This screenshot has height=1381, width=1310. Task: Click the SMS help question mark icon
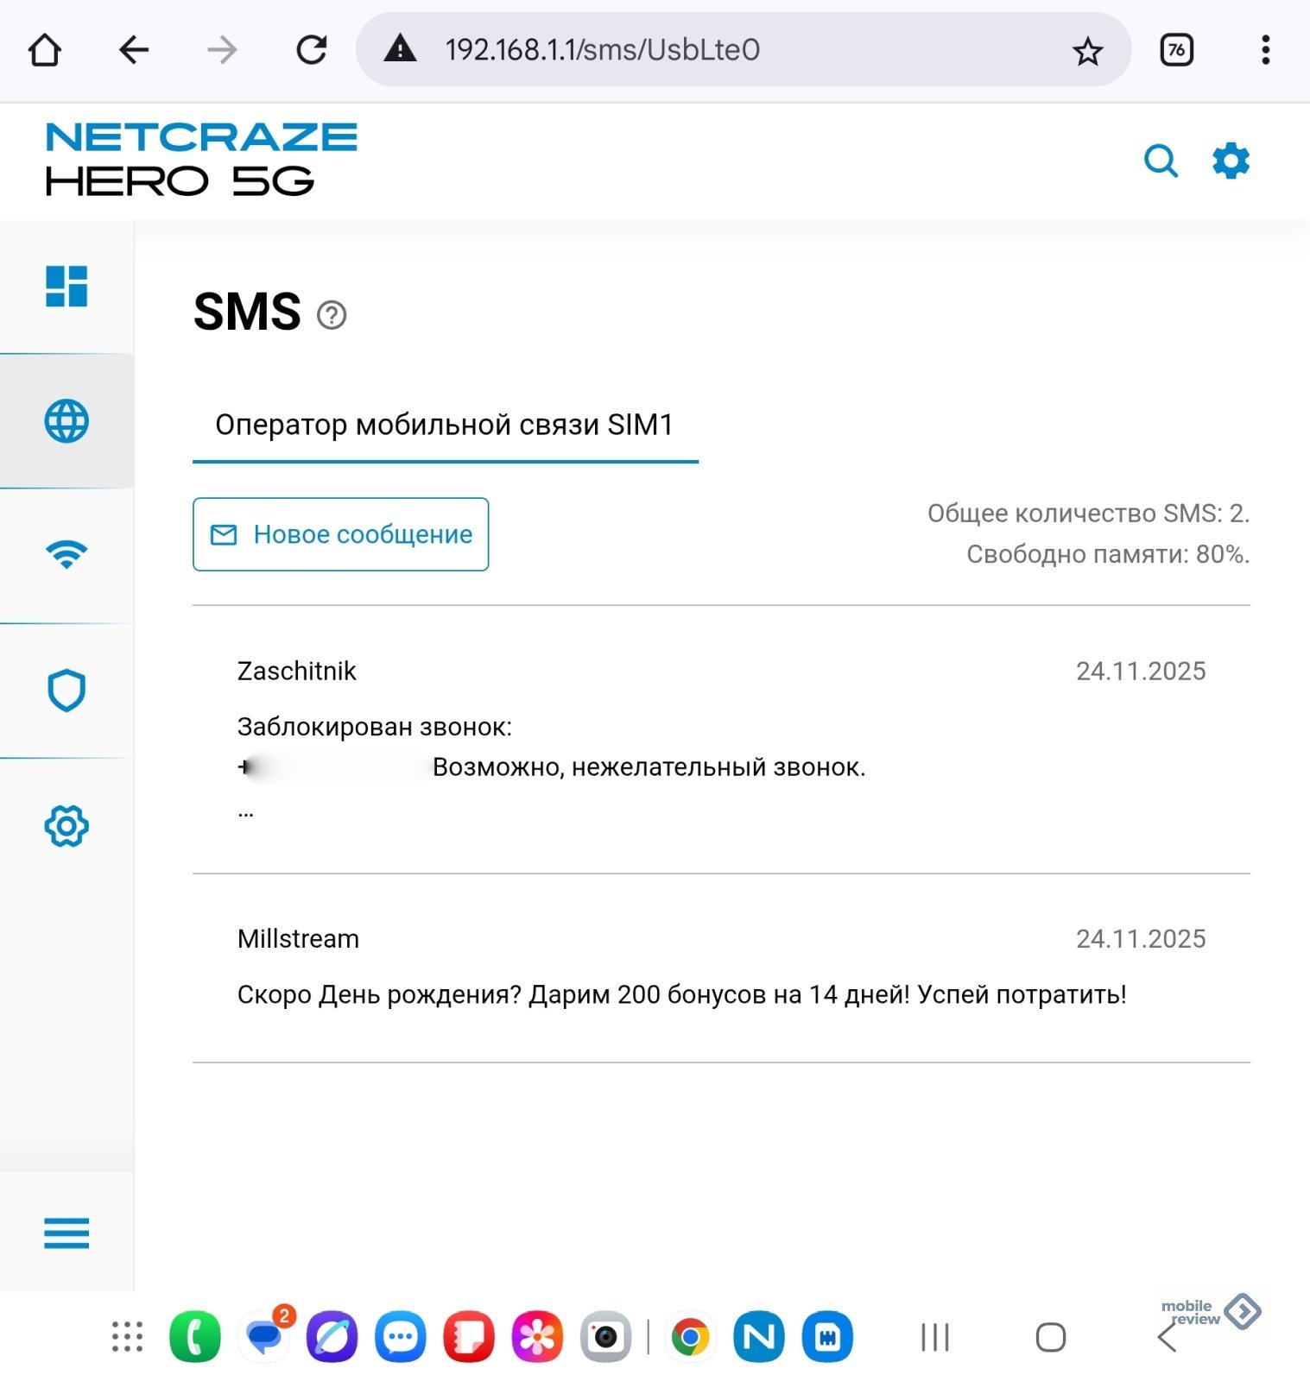[x=332, y=315]
